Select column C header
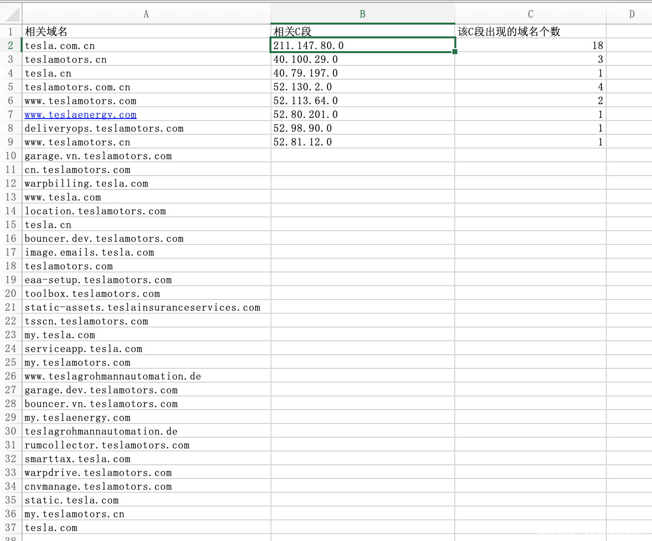 click(530, 14)
